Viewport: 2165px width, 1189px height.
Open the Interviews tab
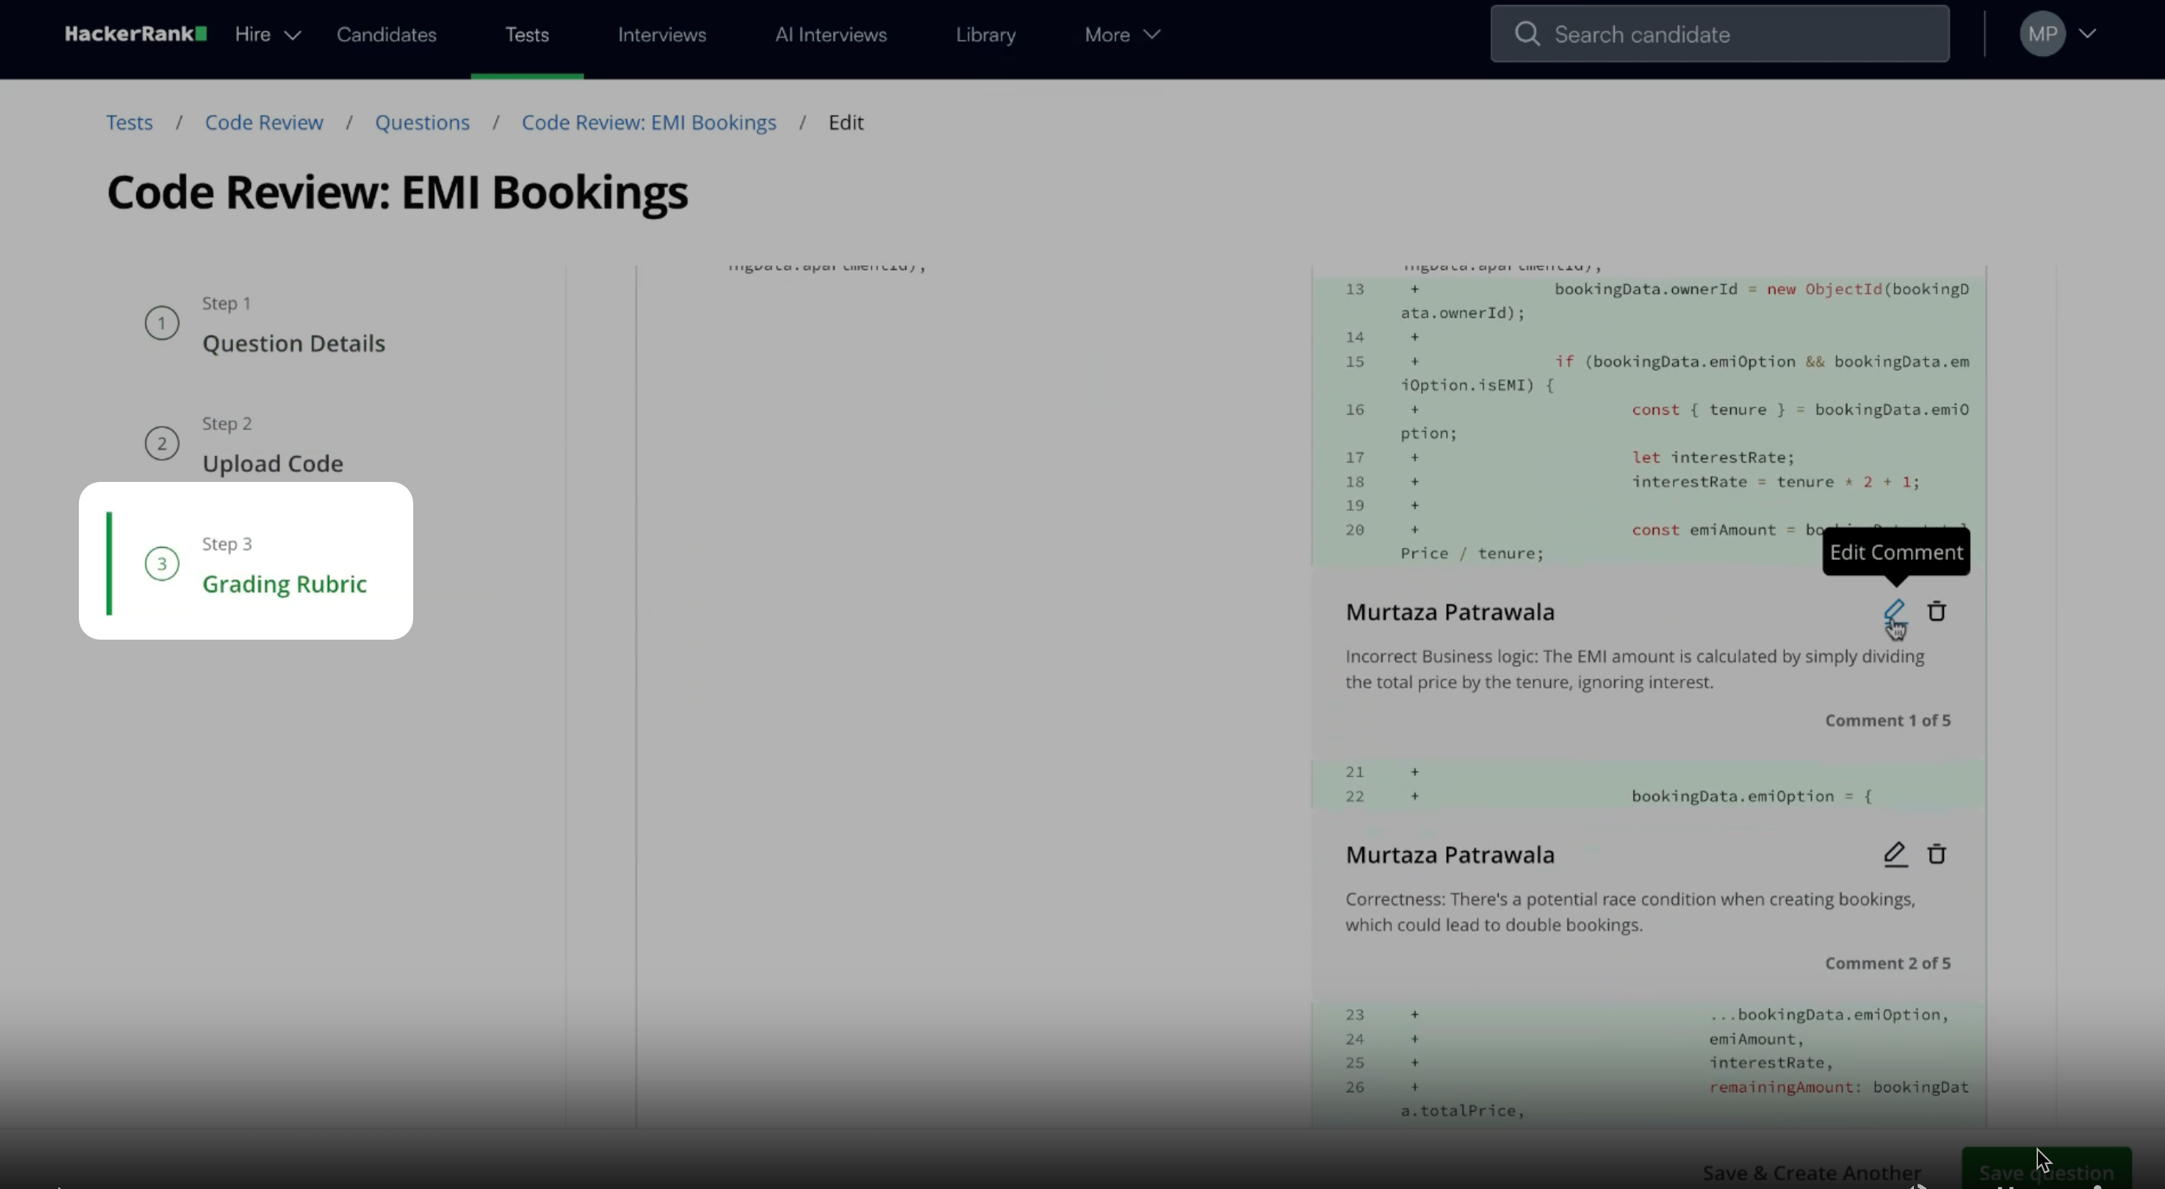coord(661,34)
